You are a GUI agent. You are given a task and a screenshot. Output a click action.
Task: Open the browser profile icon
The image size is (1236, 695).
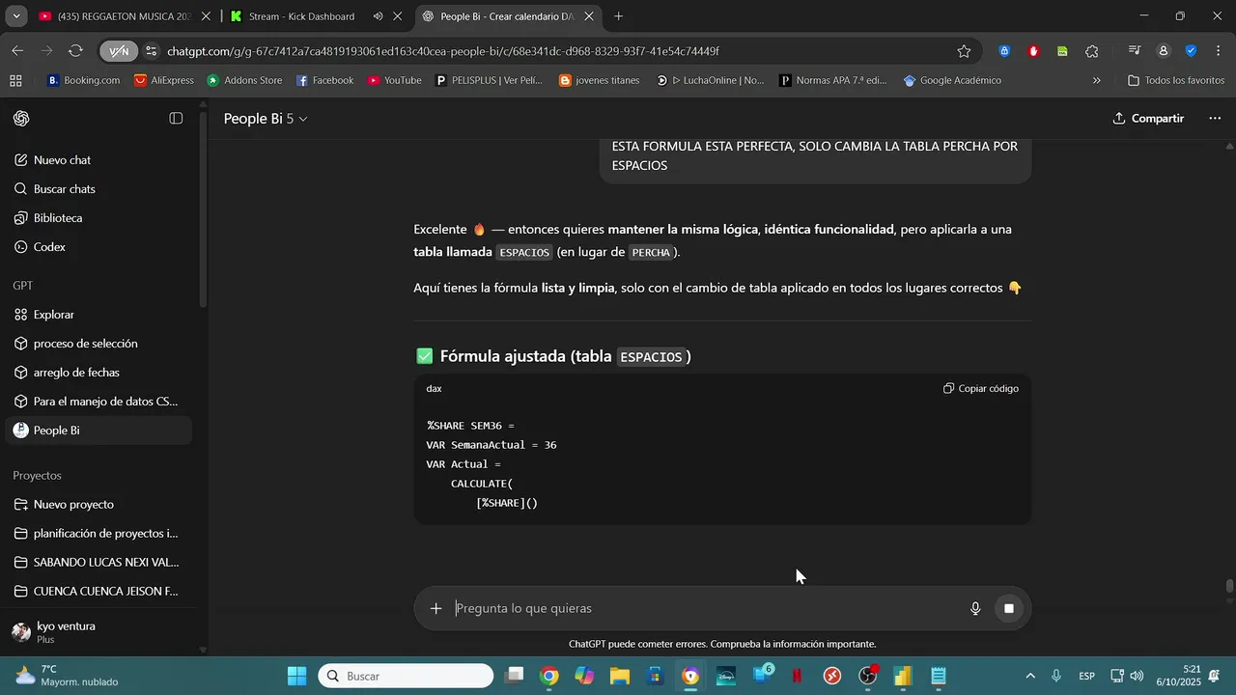click(x=1164, y=51)
